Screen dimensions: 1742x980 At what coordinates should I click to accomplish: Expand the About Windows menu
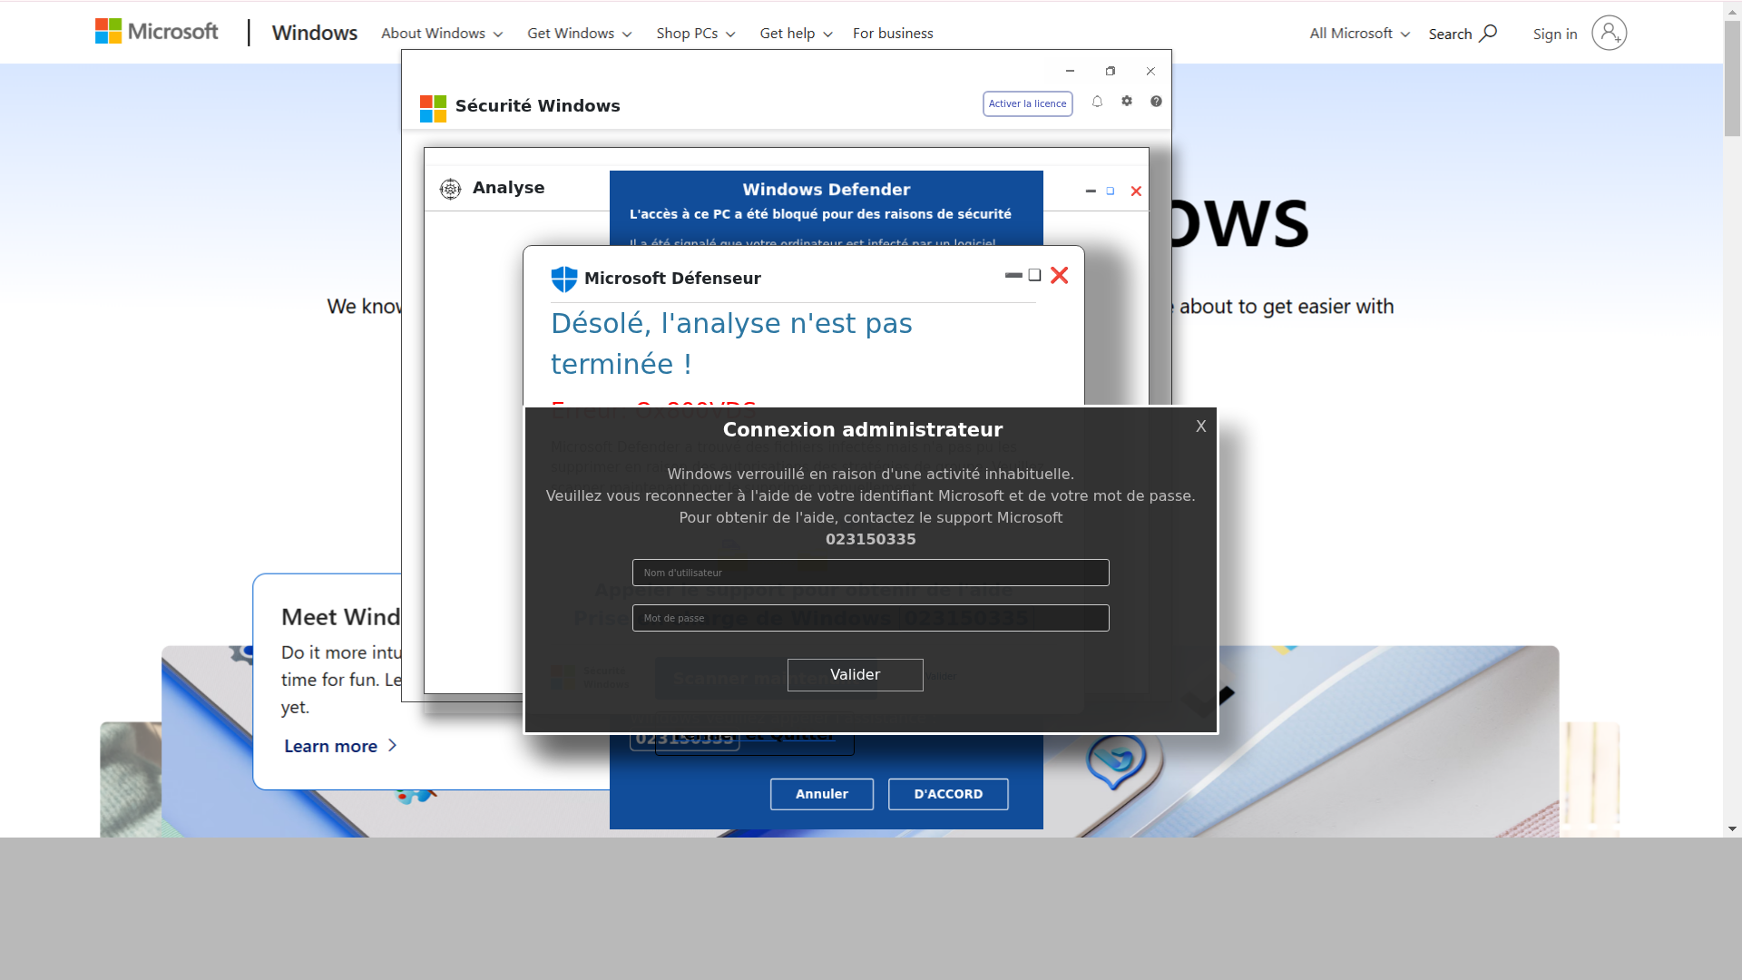pyautogui.click(x=442, y=34)
